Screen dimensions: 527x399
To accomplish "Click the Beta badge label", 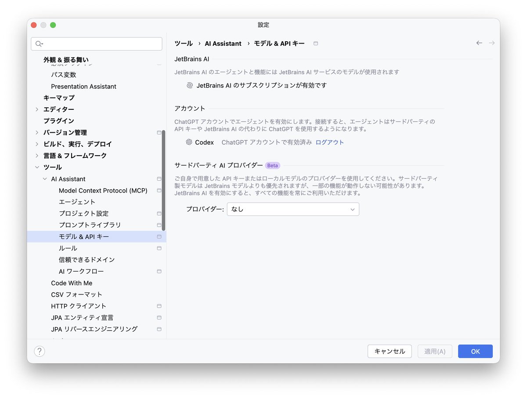I will [272, 166].
